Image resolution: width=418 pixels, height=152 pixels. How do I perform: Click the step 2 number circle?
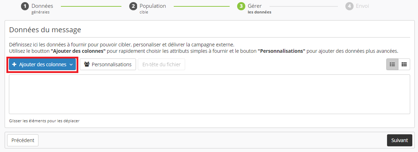[133, 6]
